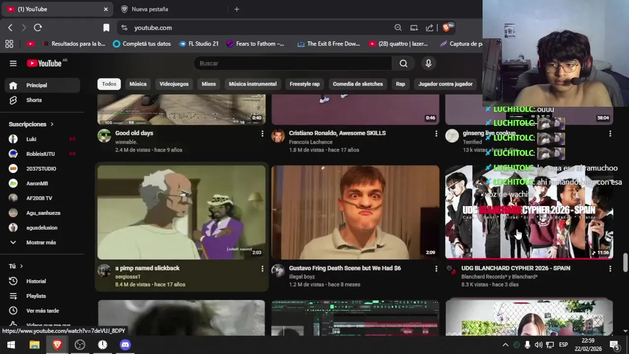
Task: Open FL Studio 21 bookmark
Action: coord(199,44)
